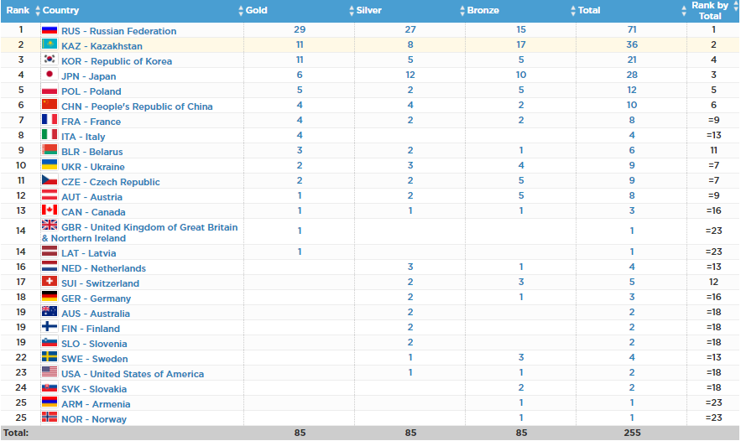Sort table by Gold column header
Screen dimensions: 741x441
257,11
